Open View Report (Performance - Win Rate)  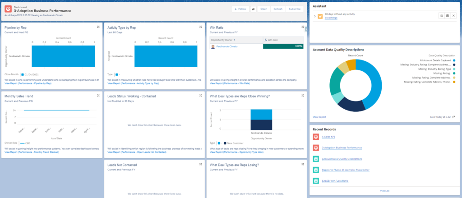click(x=229, y=83)
